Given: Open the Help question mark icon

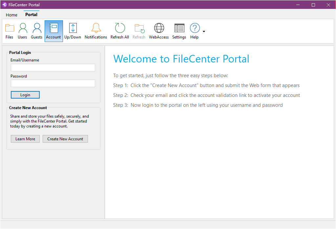Looking at the screenshot, I should [195, 31].
